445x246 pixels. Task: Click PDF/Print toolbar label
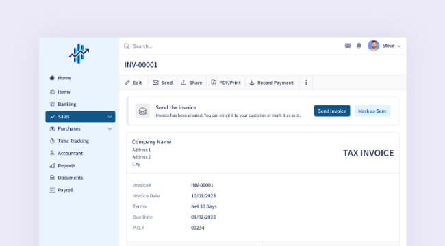[230, 83]
